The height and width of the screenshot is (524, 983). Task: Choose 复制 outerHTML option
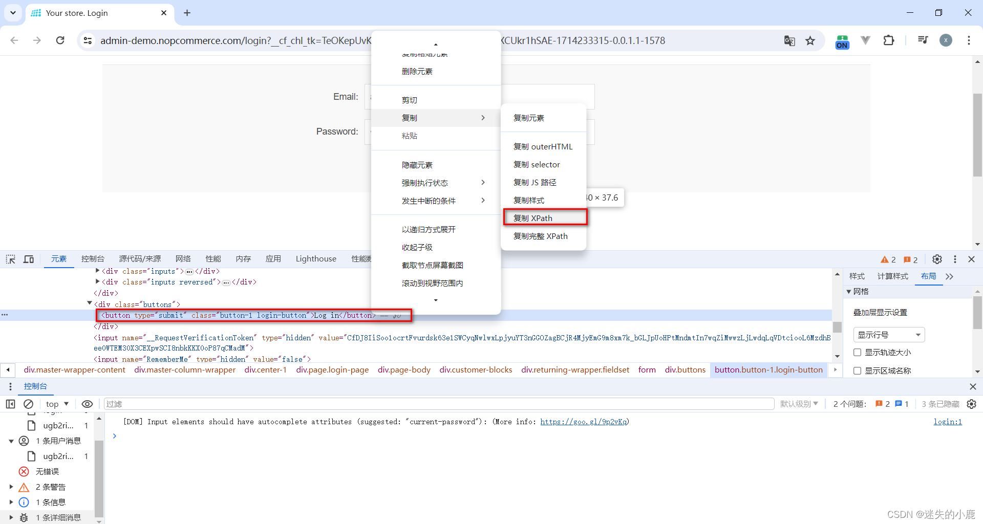click(x=544, y=146)
